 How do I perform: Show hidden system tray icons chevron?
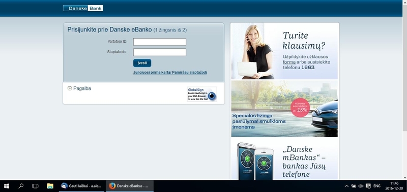click(346, 186)
